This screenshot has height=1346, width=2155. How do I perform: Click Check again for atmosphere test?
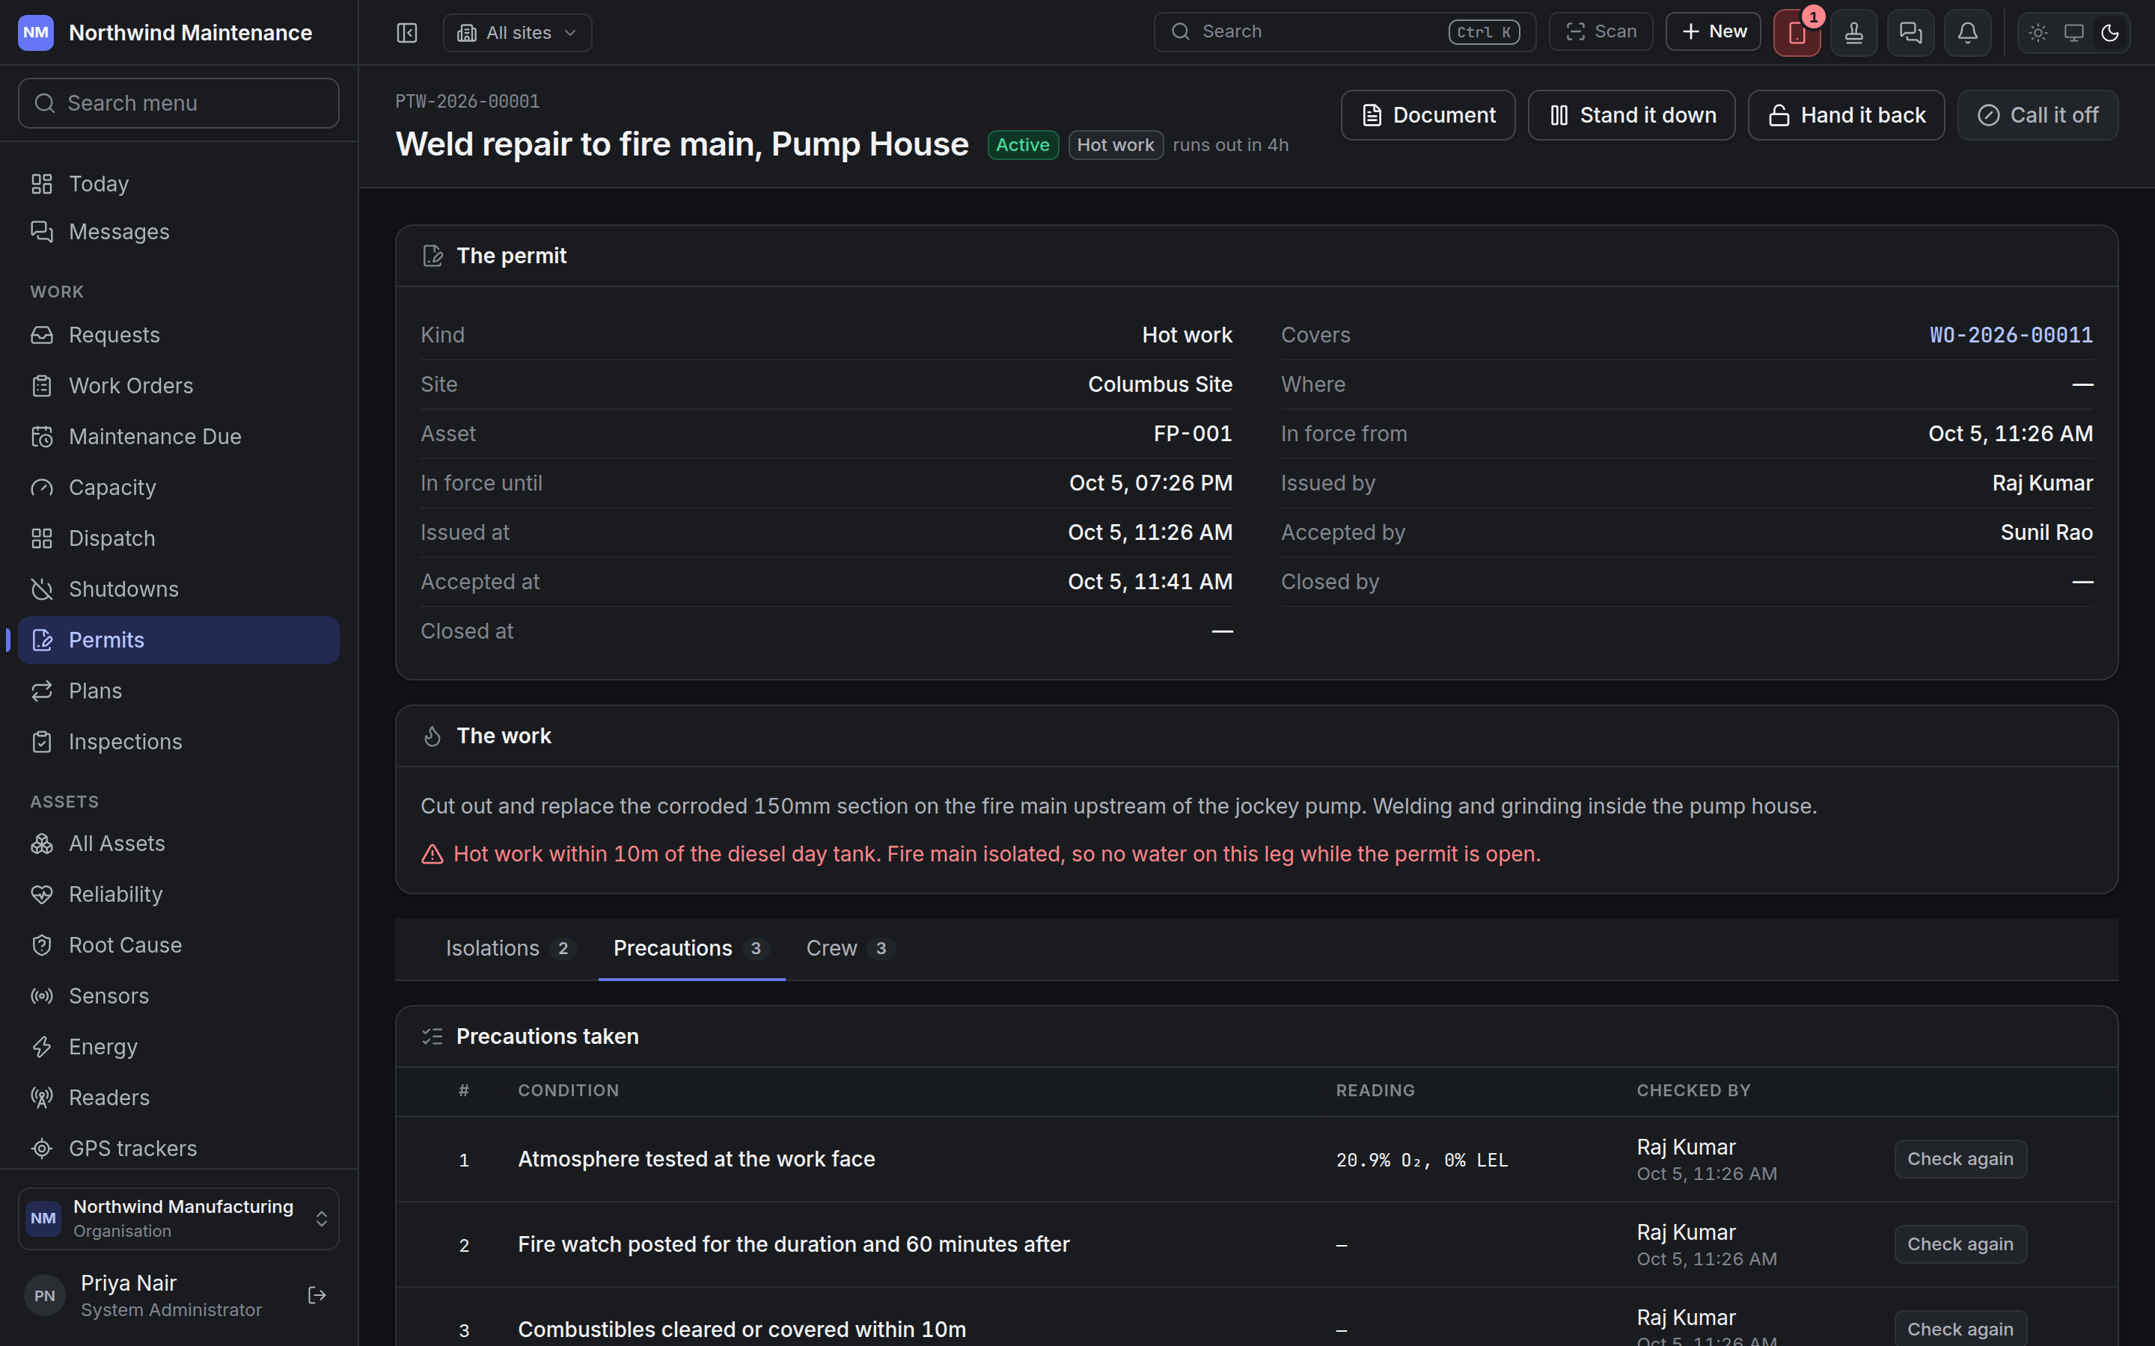coord(1960,1159)
